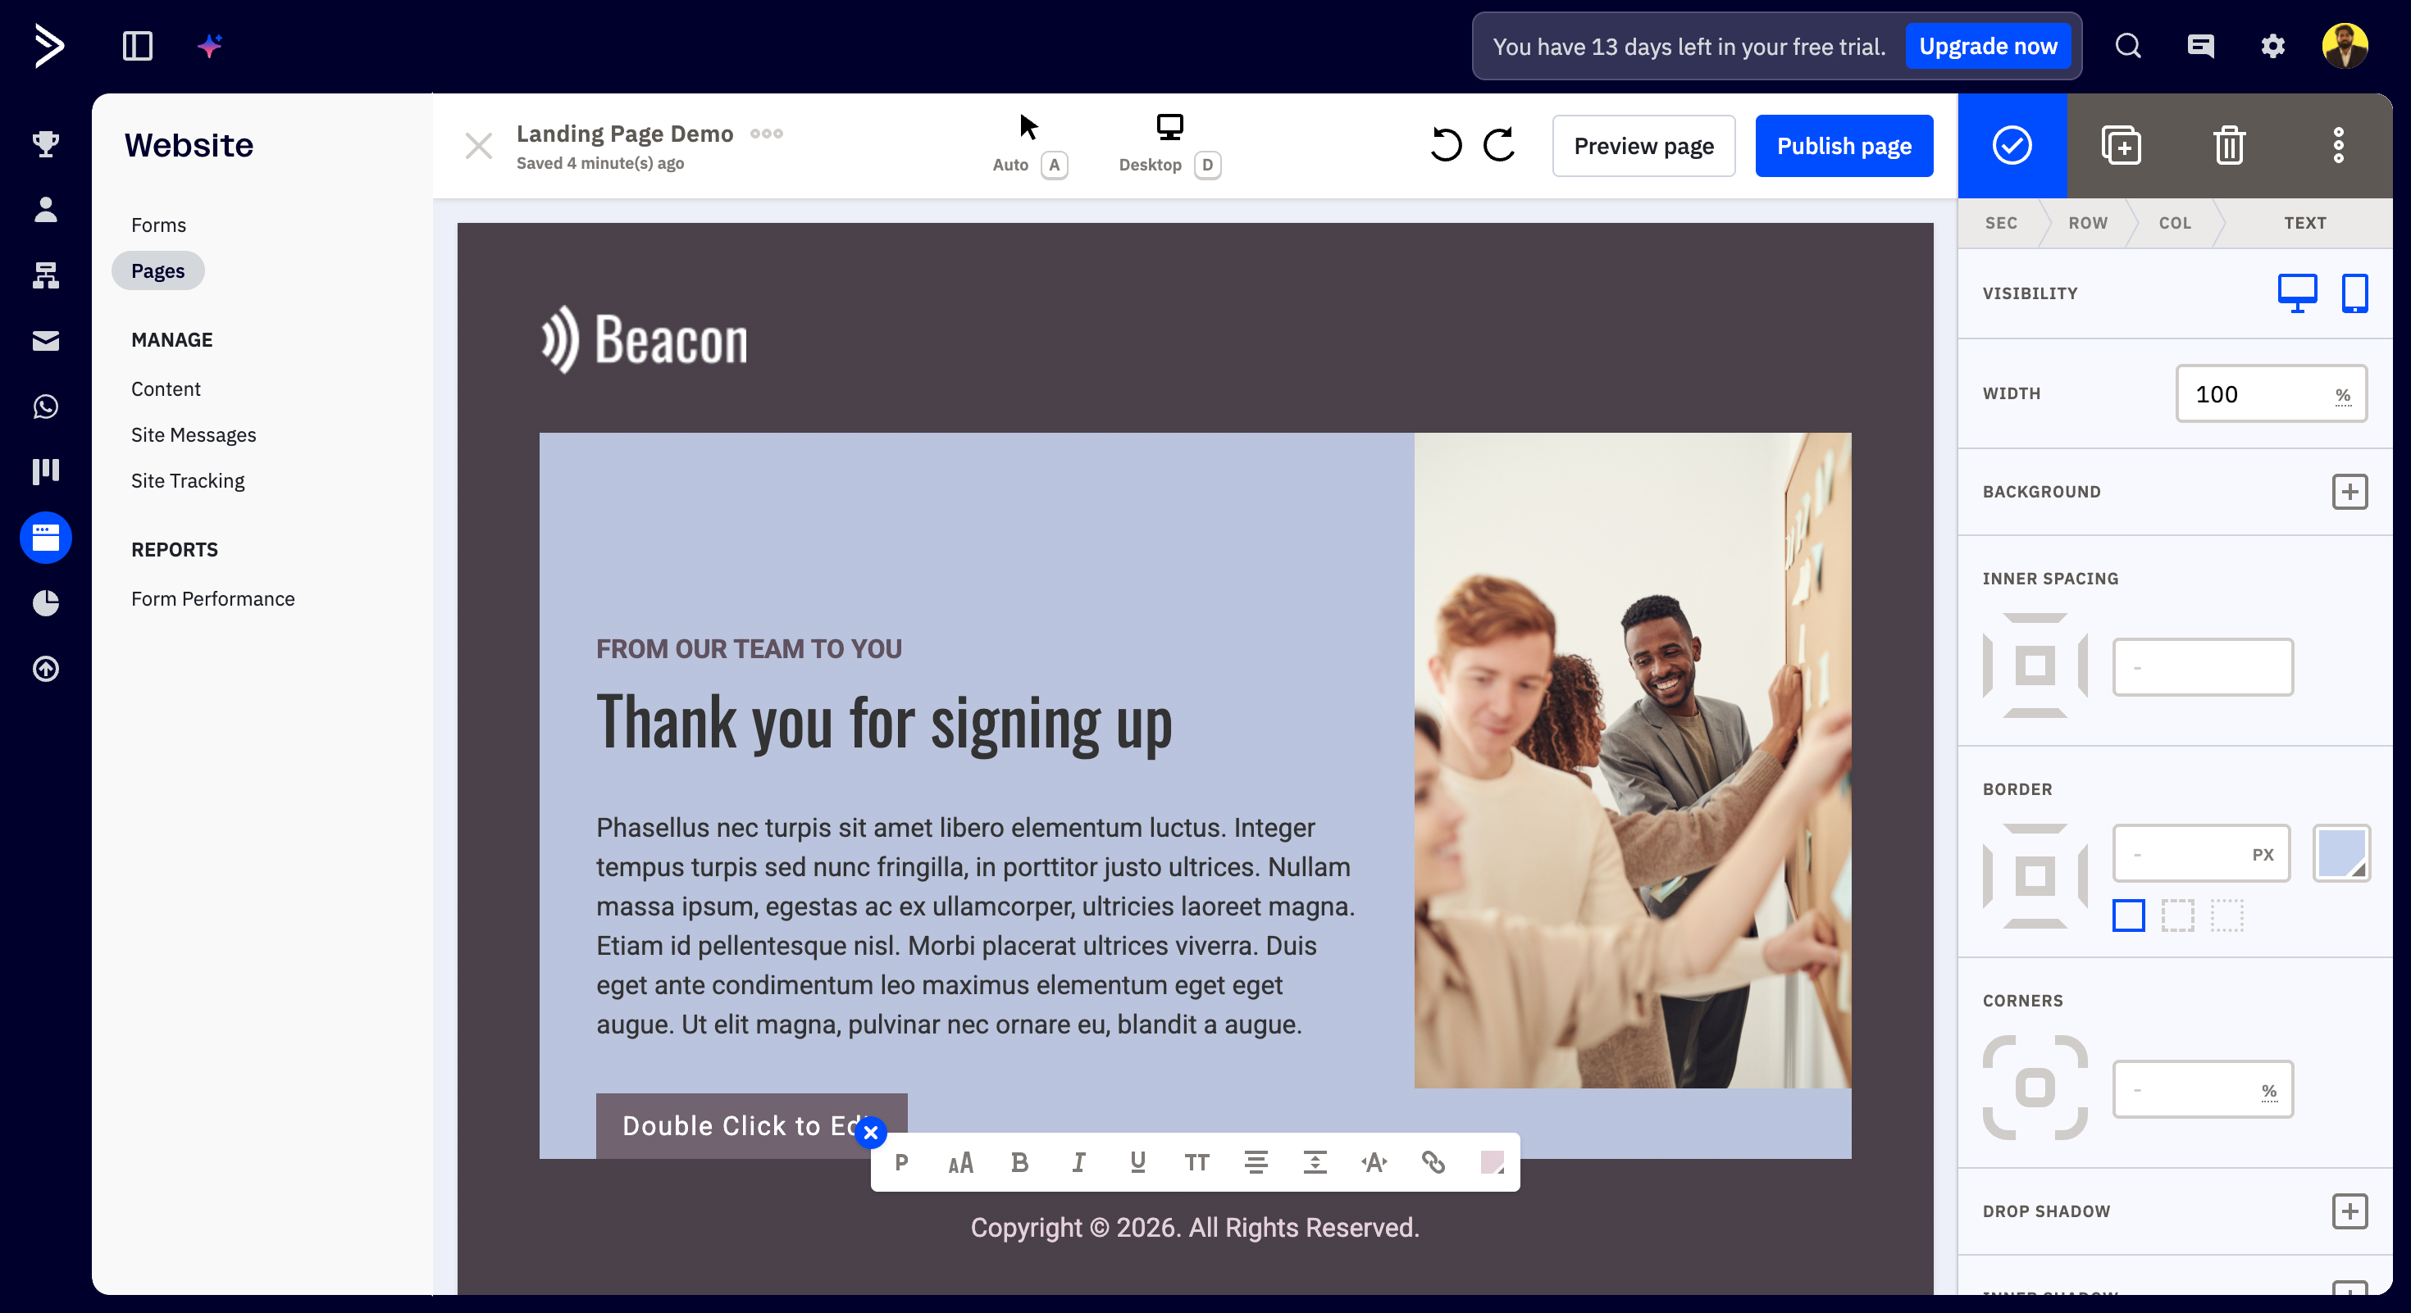Open Deals pipeline bars icon
This screenshot has height=1313, width=2411.
46,471
